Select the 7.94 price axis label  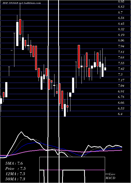coord(121,46)
